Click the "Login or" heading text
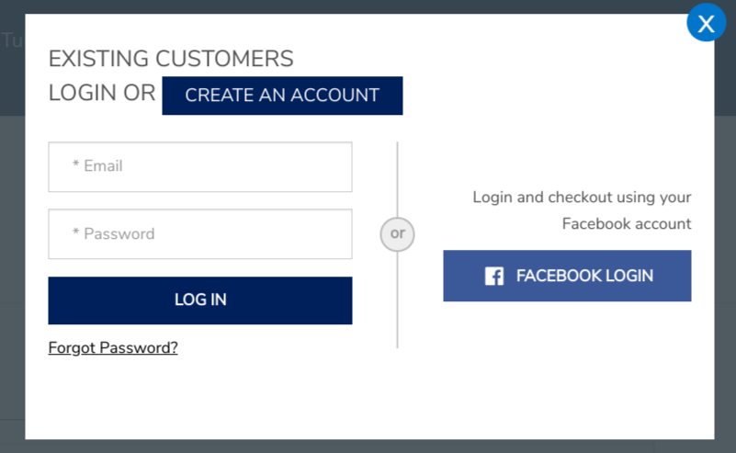Viewport: 736px width, 453px height. (102, 93)
